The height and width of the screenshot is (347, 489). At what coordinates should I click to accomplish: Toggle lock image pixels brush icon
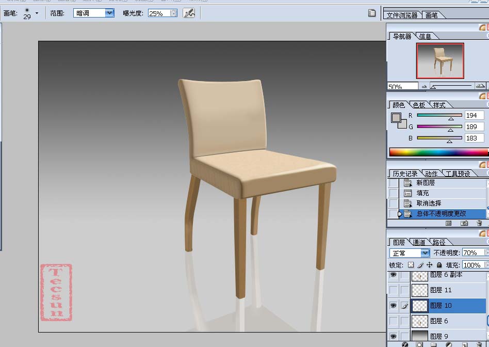[420, 265]
